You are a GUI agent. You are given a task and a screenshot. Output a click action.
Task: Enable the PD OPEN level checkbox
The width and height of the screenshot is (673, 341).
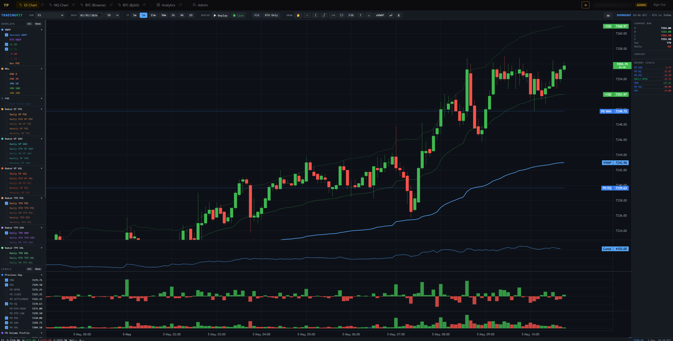coord(6,289)
